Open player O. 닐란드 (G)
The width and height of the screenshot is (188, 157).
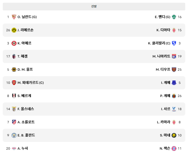coord(27,17)
